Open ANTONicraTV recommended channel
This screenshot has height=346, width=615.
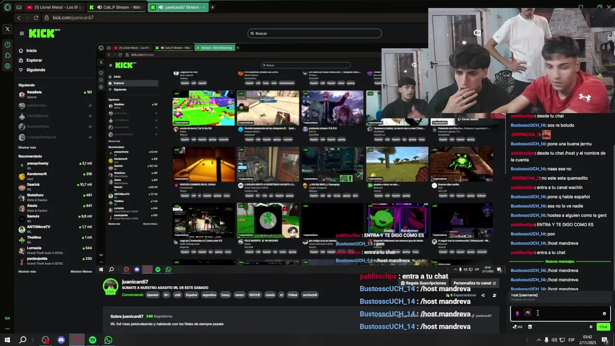pos(55,229)
